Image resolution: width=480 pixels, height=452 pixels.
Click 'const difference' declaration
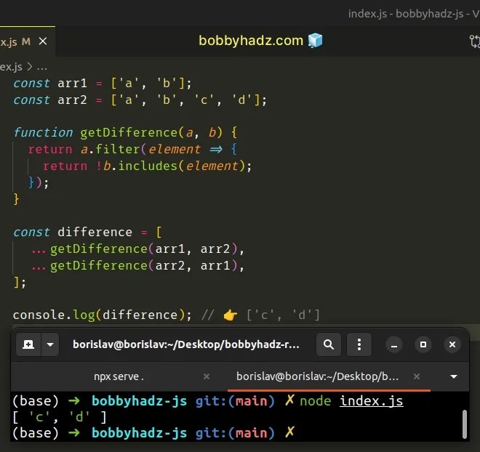[x=73, y=232]
